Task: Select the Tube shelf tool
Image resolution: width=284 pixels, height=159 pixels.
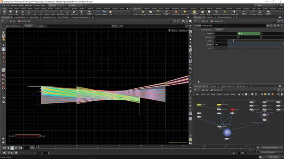Action: (16, 12)
